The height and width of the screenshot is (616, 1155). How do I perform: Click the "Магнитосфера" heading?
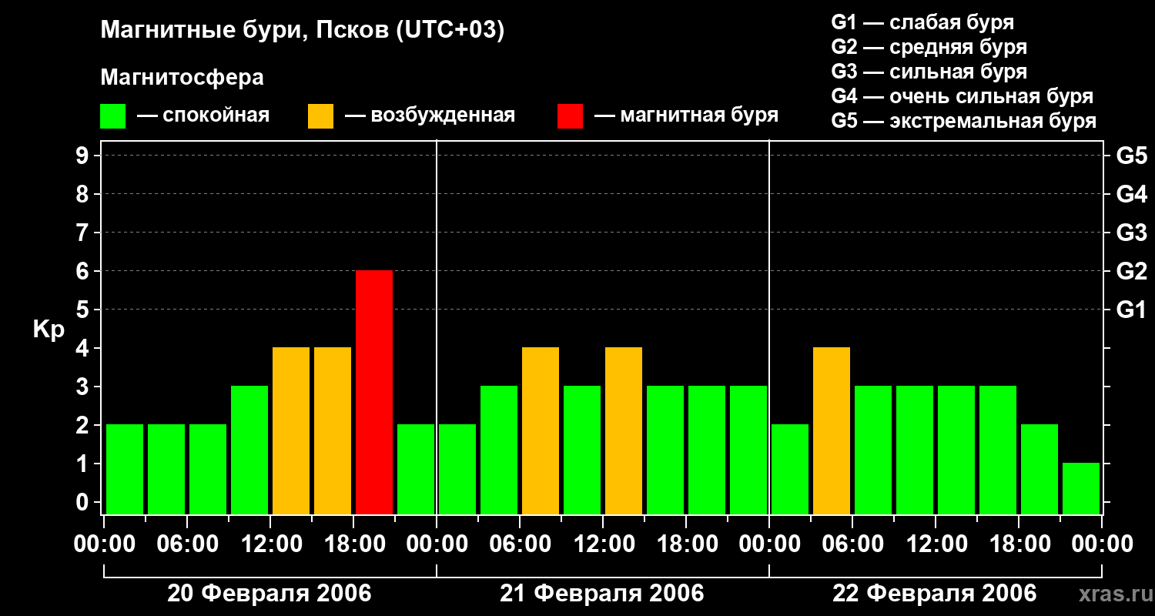(182, 78)
